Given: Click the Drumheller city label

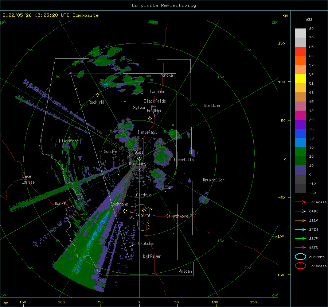Looking at the screenshot, I should (214, 180).
